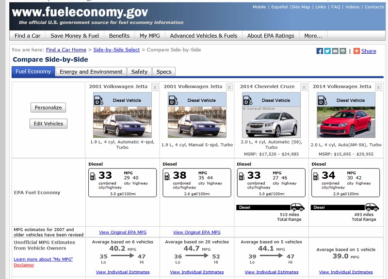The width and height of the screenshot is (388, 279).
Task: Switch to the Safety tab
Action: (x=139, y=72)
